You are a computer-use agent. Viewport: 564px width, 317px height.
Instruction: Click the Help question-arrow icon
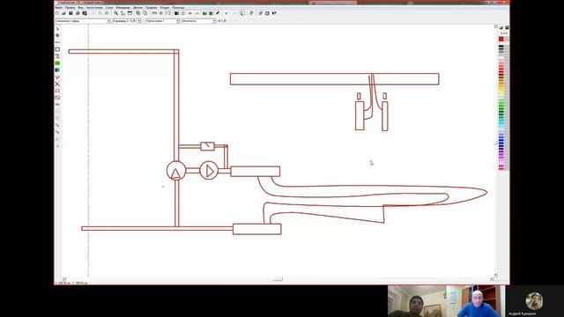pyautogui.click(x=274, y=13)
